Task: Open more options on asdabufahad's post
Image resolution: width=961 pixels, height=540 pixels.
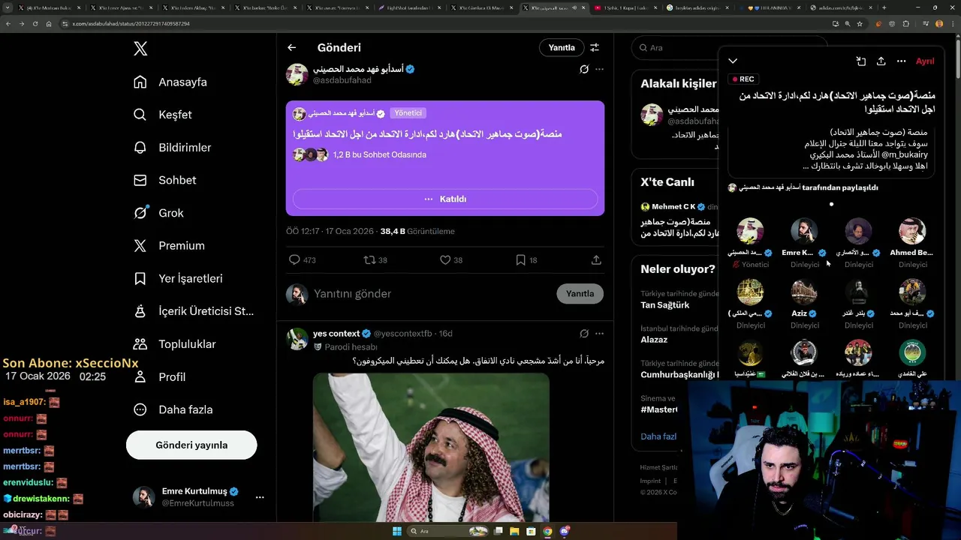Action: [x=599, y=69]
